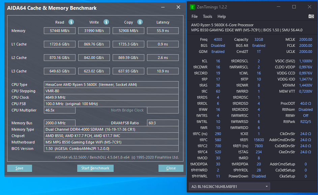Open the Help menu in ZenTimings
This screenshot has width=318, height=195.
click(x=222, y=17)
